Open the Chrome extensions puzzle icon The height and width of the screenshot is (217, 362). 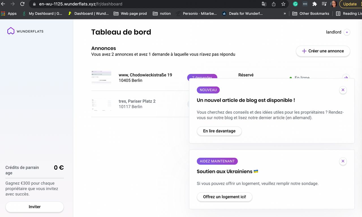click(x=314, y=4)
